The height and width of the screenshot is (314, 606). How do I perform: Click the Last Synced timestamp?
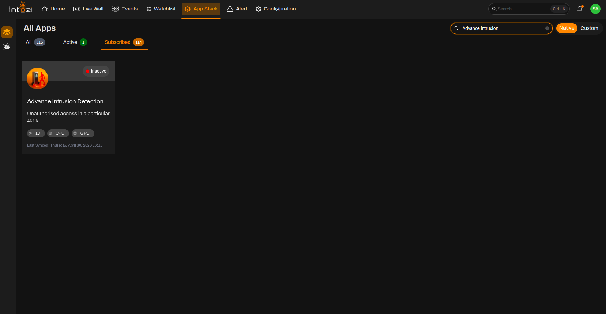[x=65, y=145]
